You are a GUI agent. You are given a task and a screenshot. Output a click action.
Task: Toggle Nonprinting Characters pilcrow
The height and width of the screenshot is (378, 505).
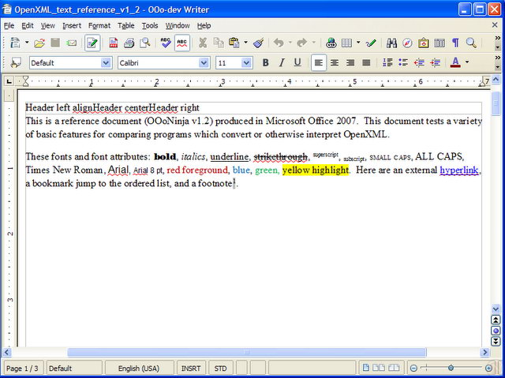click(455, 43)
